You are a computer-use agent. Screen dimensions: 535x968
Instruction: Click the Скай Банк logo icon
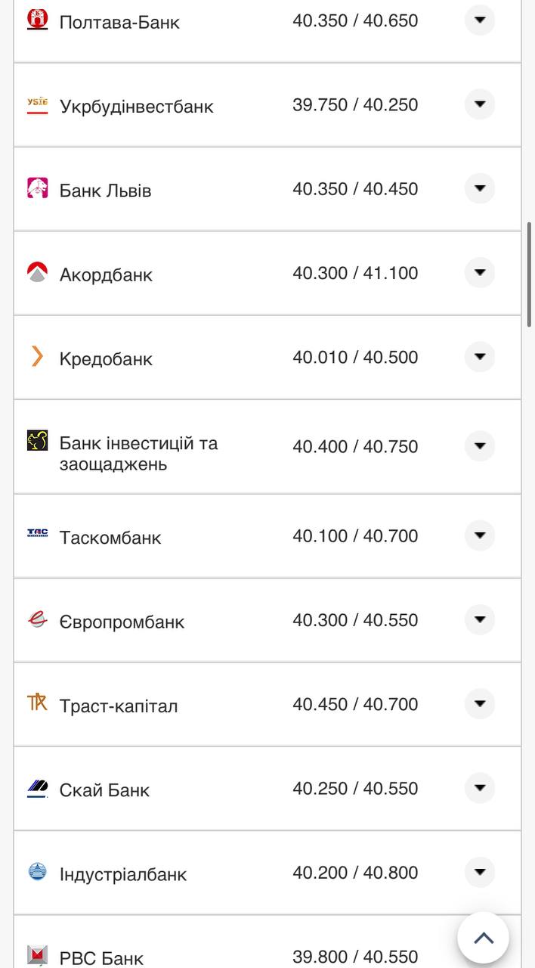(x=37, y=789)
